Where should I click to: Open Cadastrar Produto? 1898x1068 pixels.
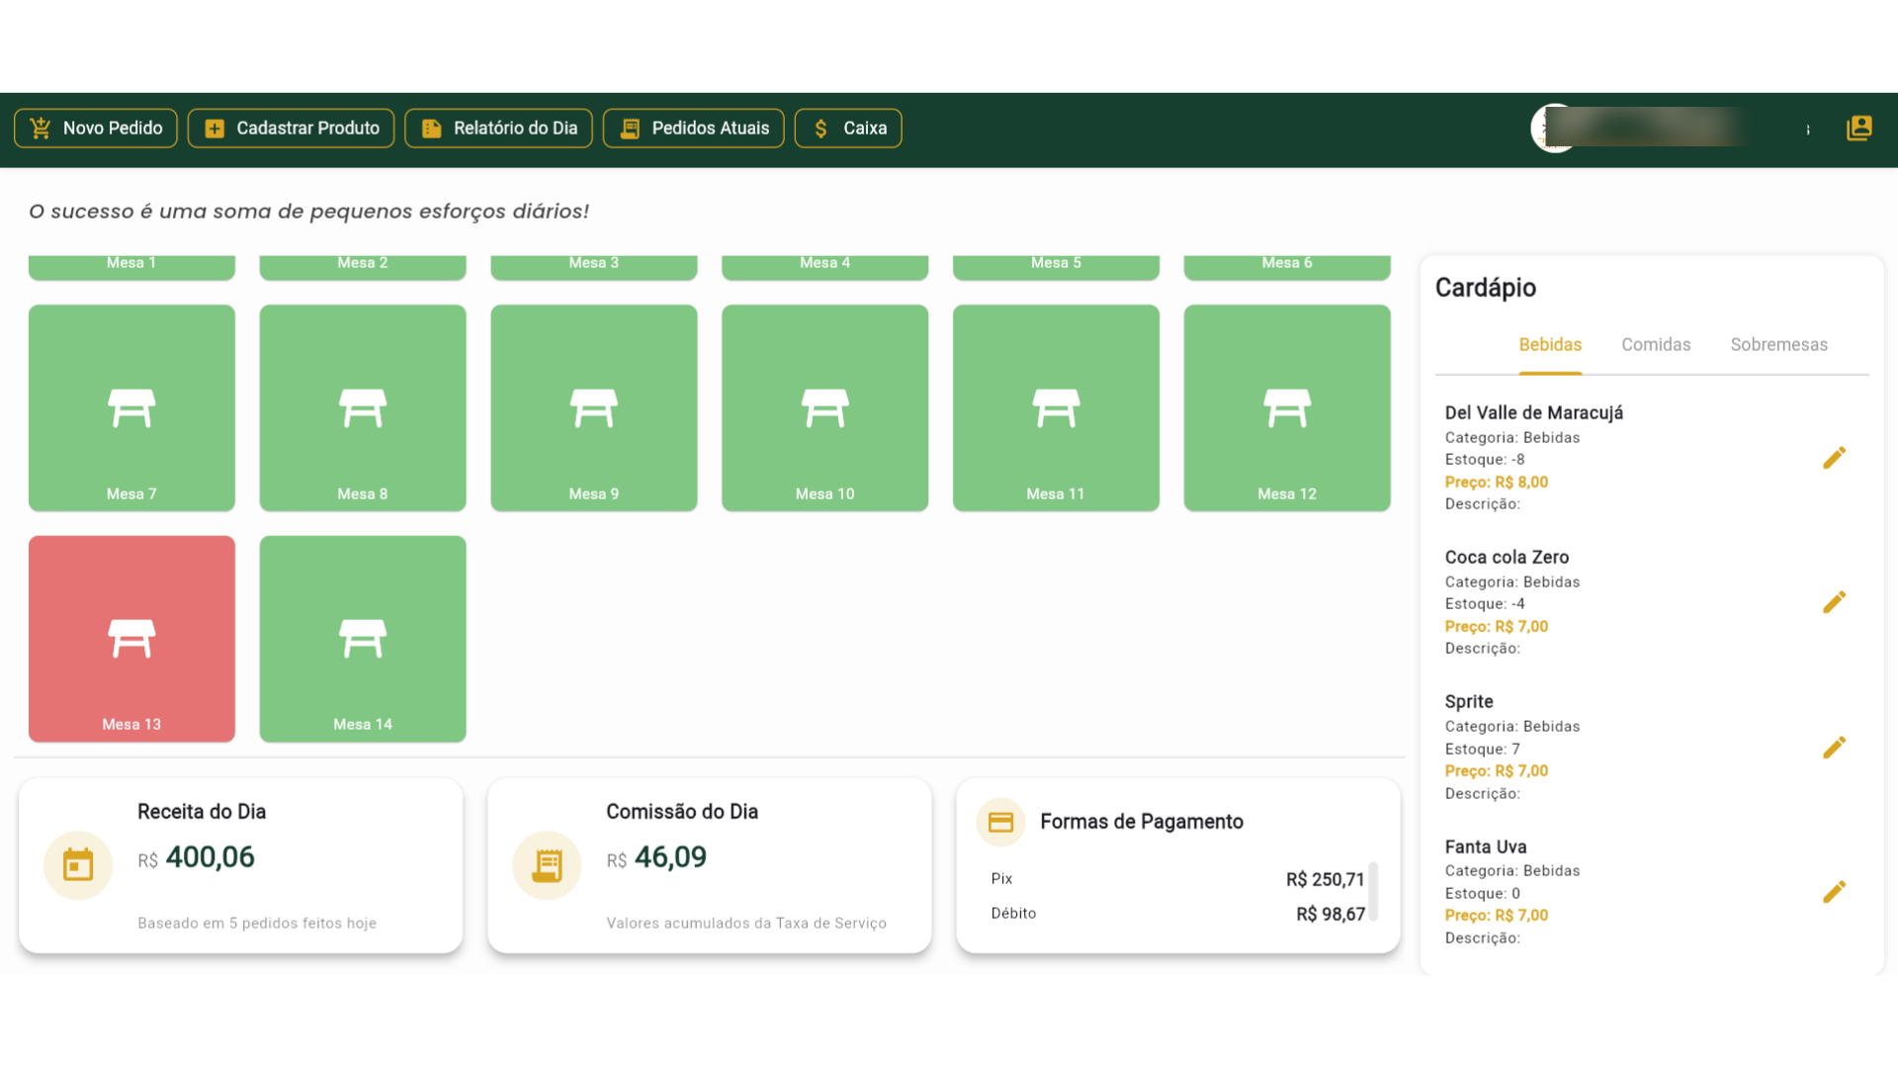coord(291,129)
